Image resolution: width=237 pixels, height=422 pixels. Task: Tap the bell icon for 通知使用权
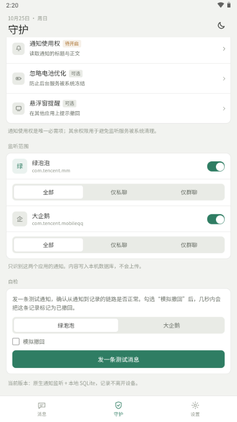click(x=18, y=49)
